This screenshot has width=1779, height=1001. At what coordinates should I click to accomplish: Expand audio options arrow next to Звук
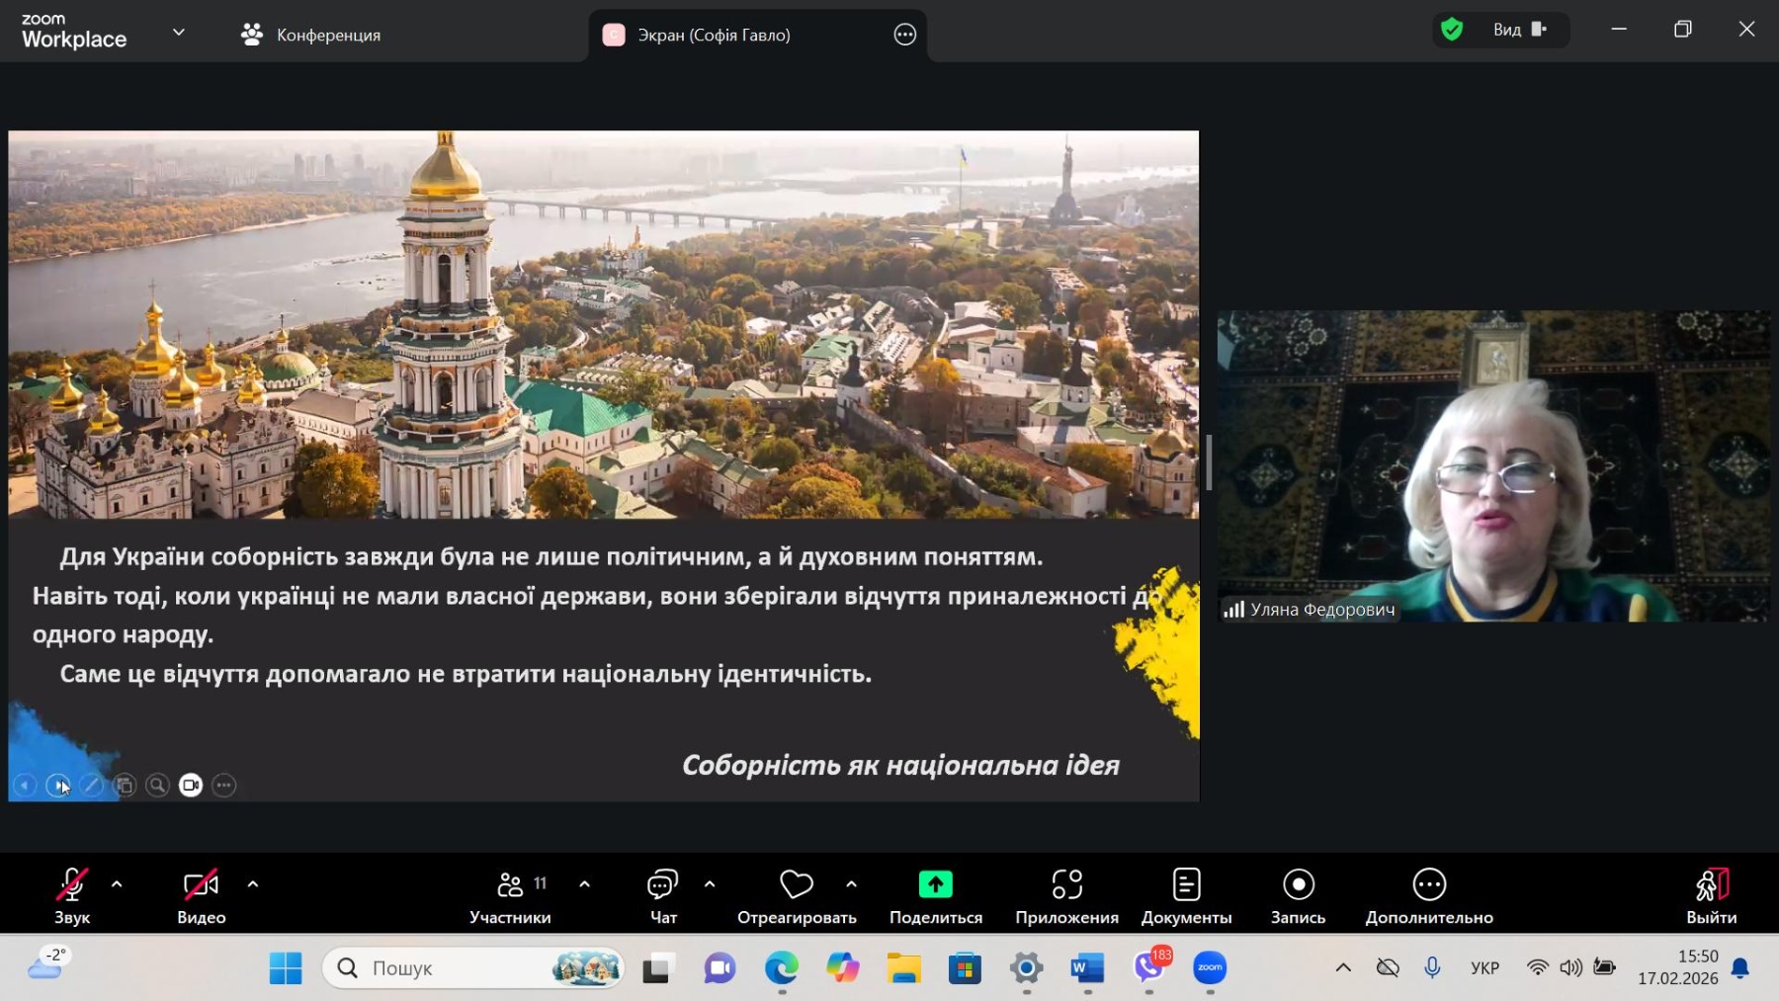click(x=117, y=884)
